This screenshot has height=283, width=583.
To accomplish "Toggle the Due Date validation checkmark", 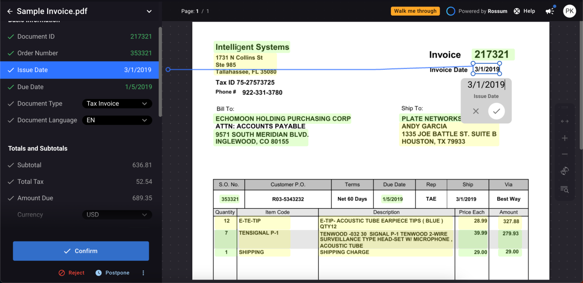I will tap(11, 87).
